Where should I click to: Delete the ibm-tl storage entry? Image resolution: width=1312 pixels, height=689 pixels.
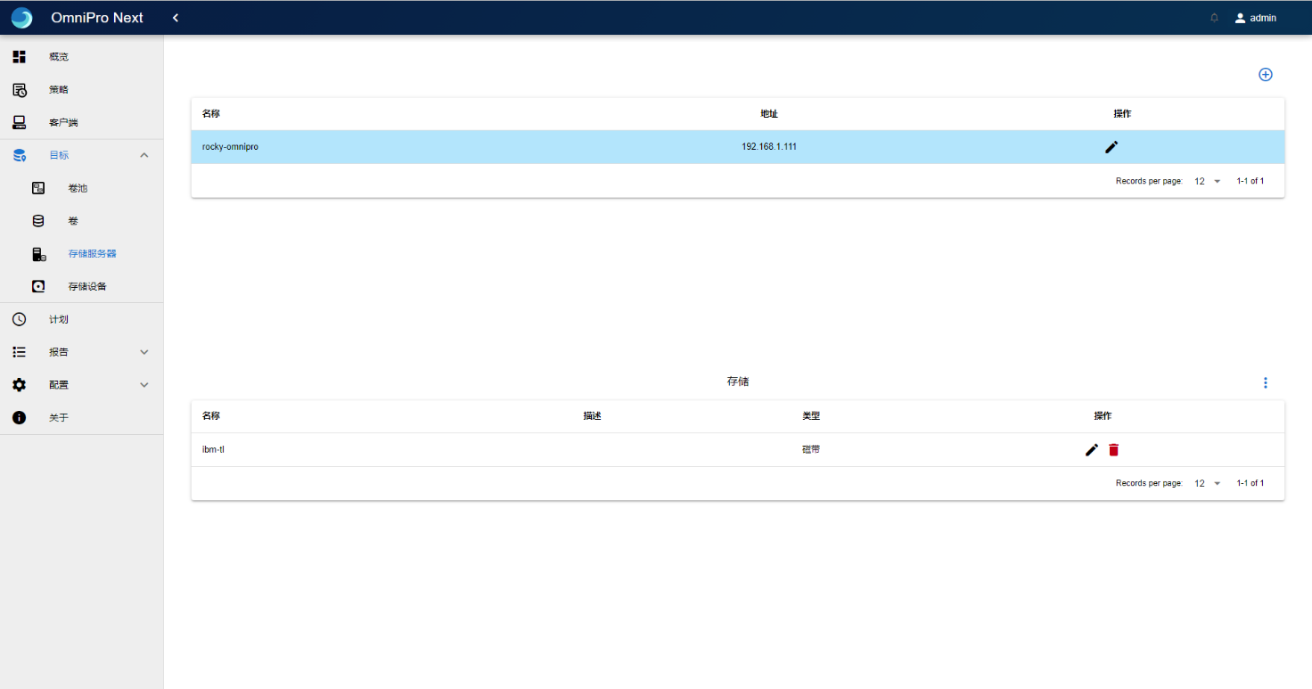coord(1113,450)
